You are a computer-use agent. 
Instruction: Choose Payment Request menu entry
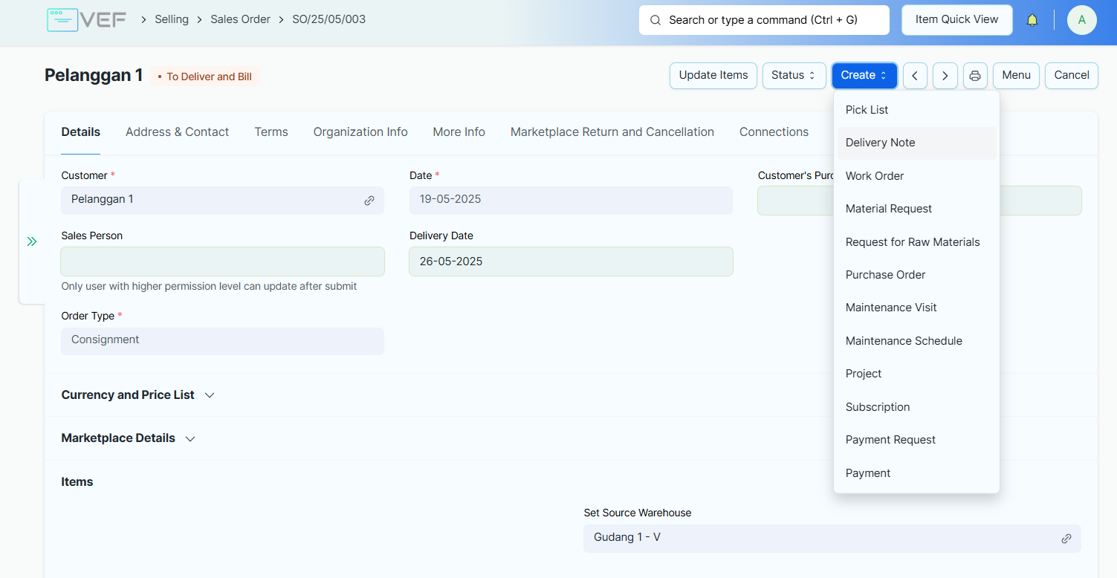pyautogui.click(x=916, y=440)
